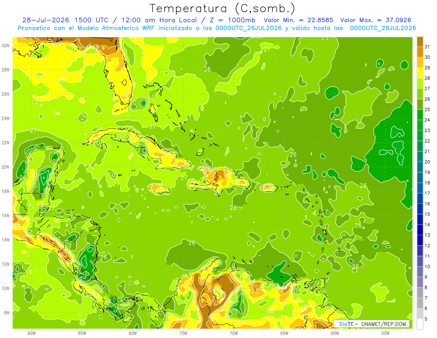Click the 60W longitude axis label
Viewport: 437px width, 338px height.
click(x=335, y=333)
